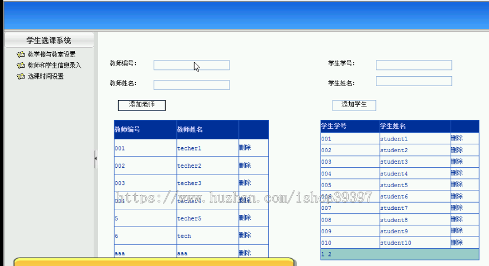Delete student10 row
The image size is (489, 266).
(x=457, y=243)
